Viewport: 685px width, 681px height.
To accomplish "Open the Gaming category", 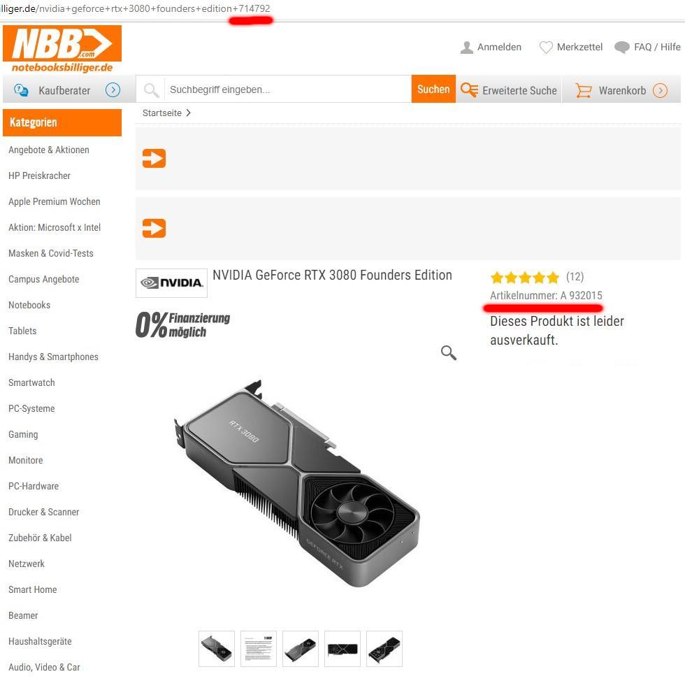I will [23, 434].
